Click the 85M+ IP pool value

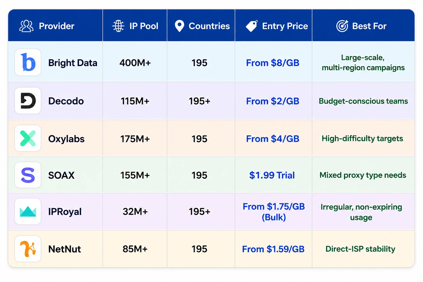tap(135, 249)
